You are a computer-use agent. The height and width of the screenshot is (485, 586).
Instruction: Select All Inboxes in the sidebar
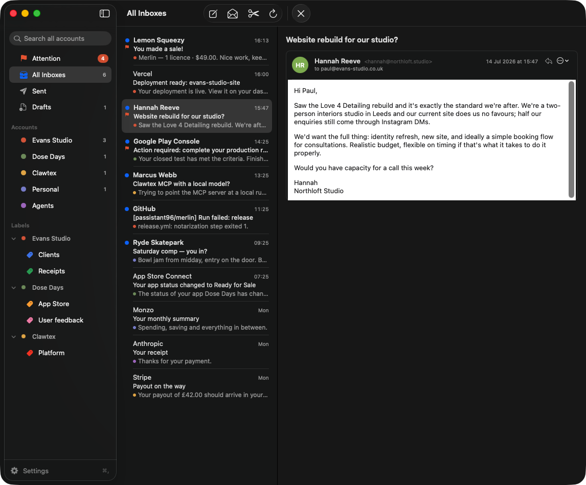pos(60,75)
